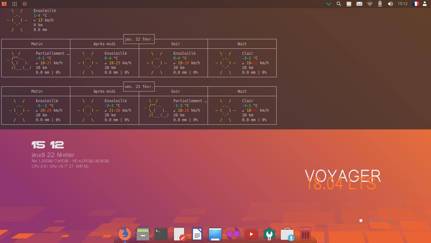Click '-1-3 °C' in ven. 23 Soir
Viewport: 431px width, 243px height.
181,106
